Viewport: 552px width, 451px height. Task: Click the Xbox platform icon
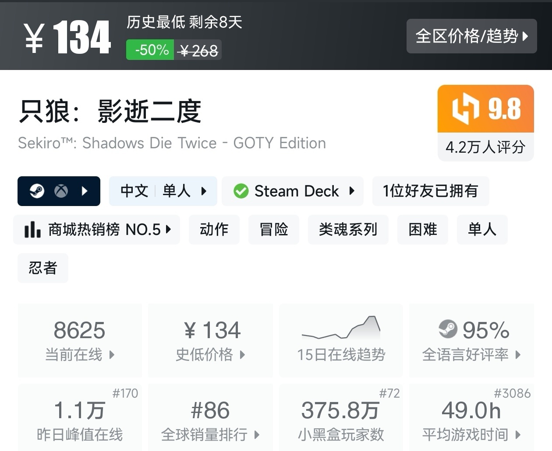[61, 191]
